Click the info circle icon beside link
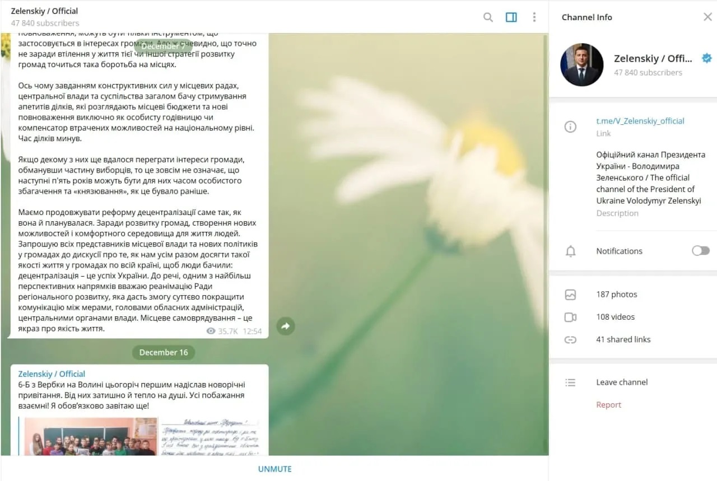Image resolution: width=717 pixels, height=481 pixels. coord(570,127)
